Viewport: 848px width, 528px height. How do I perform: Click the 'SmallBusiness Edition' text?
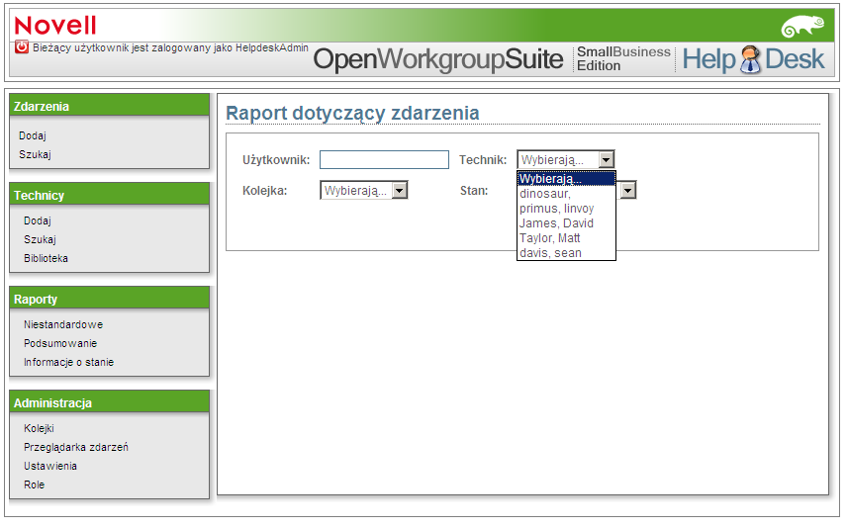coord(623,59)
